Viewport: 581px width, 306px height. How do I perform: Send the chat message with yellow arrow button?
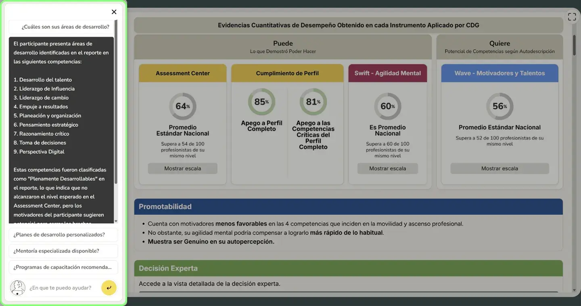point(109,288)
